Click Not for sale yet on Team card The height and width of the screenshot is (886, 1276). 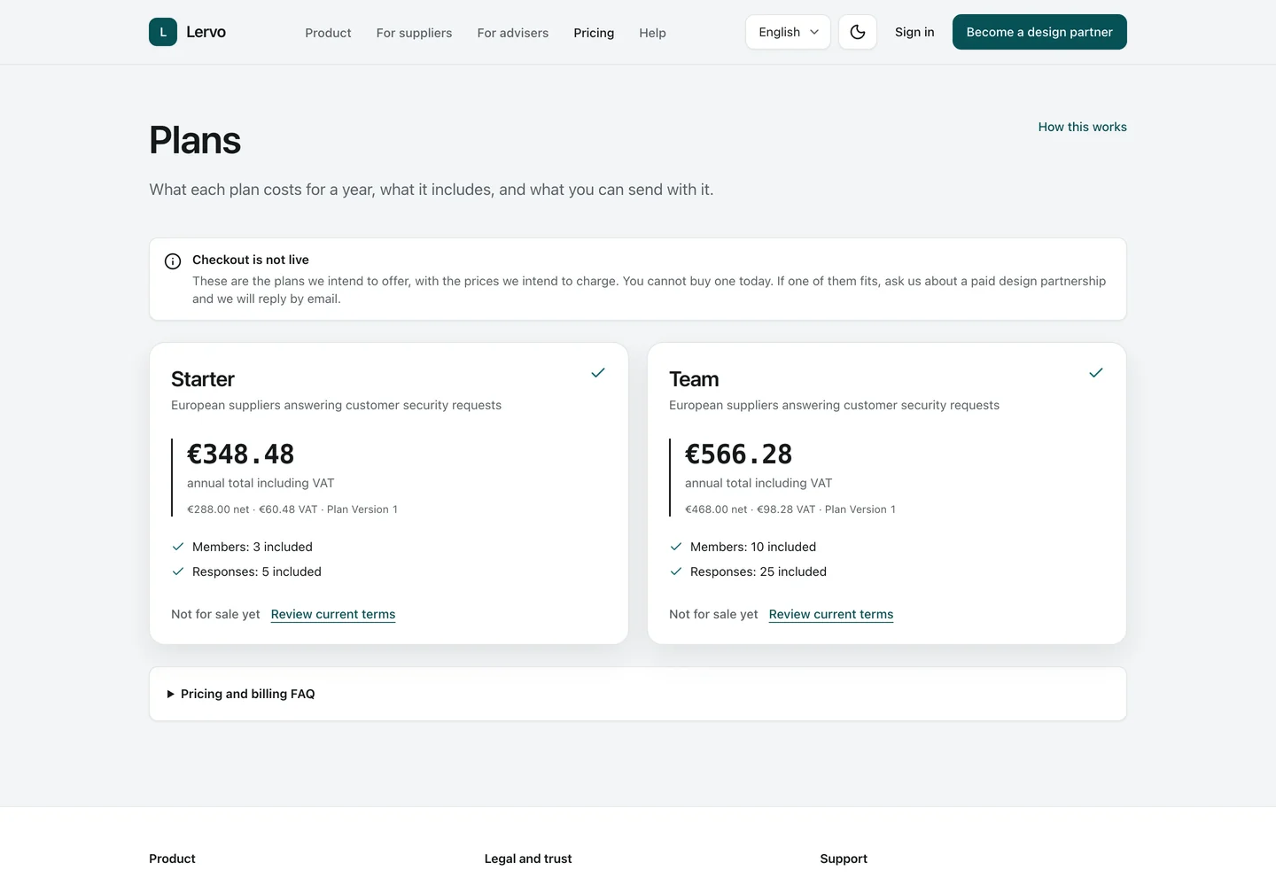click(713, 614)
